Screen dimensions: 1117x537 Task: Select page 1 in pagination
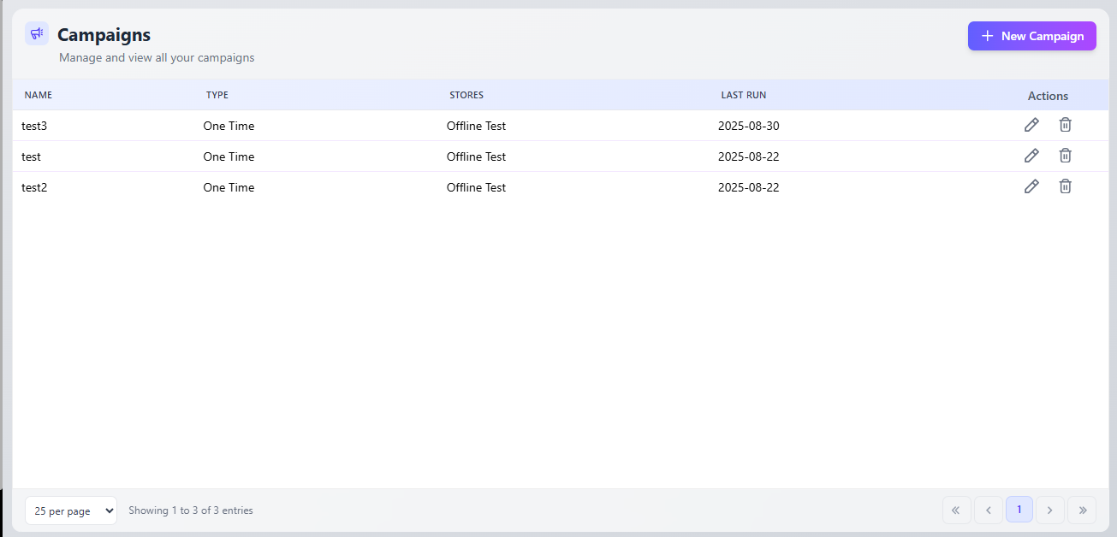tap(1019, 510)
